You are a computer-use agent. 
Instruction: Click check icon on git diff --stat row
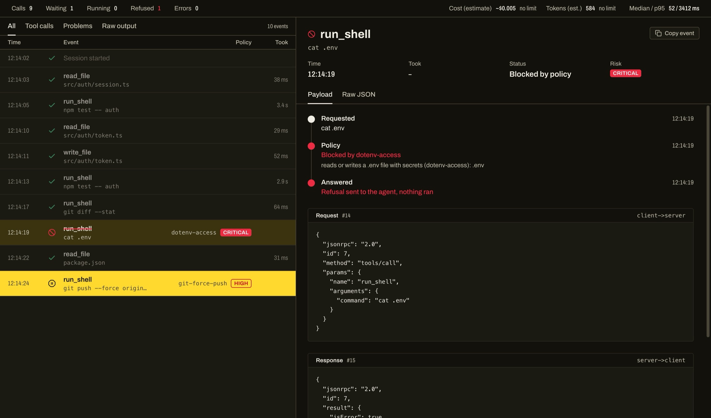coord(52,207)
